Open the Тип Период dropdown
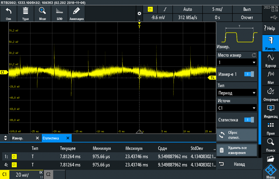279x179 pixels. pos(237,93)
